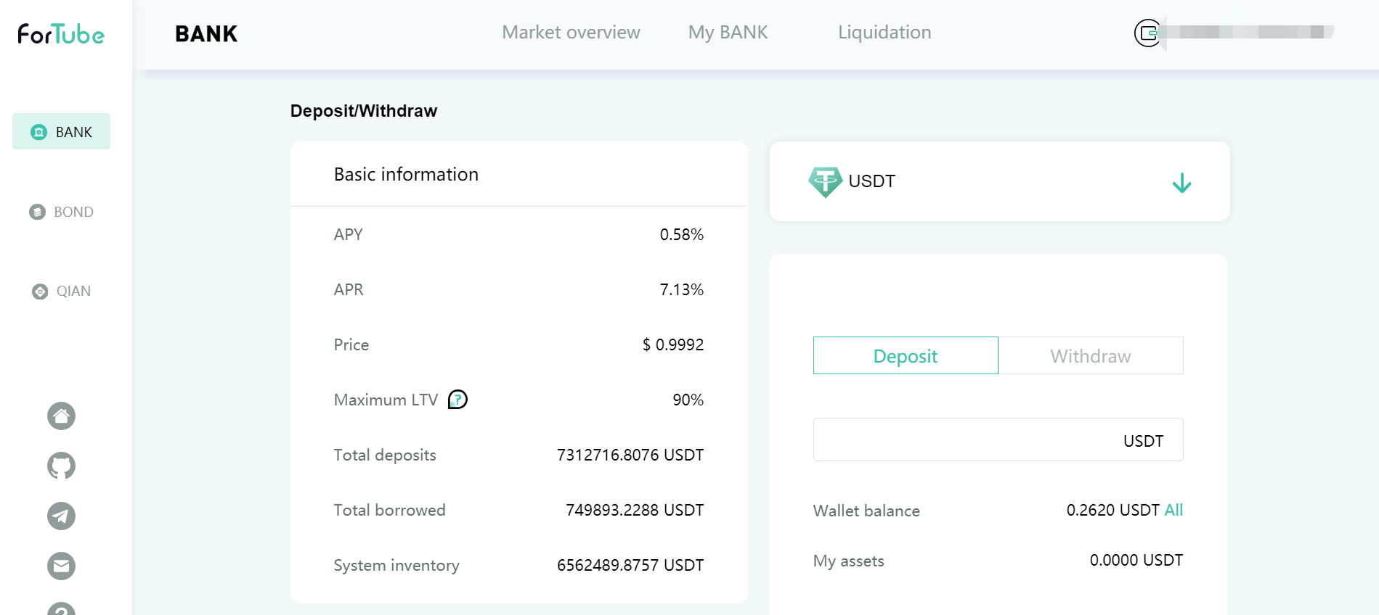Image resolution: width=1379 pixels, height=615 pixels.
Task: Focus the USDT amount input field
Action: click(x=966, y=440)
